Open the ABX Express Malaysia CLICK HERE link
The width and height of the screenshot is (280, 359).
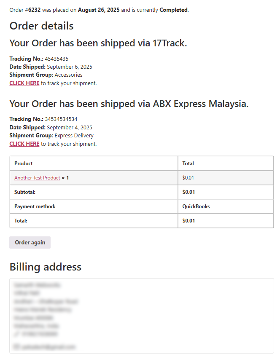(24, 144)
